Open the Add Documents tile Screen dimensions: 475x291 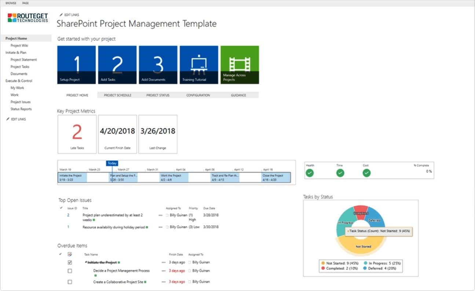coord(158,65)
